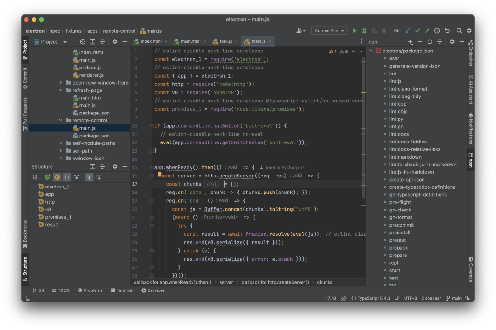
Task: Toggle autoscroll from source in Structure
Action: (x=99, y=177)
